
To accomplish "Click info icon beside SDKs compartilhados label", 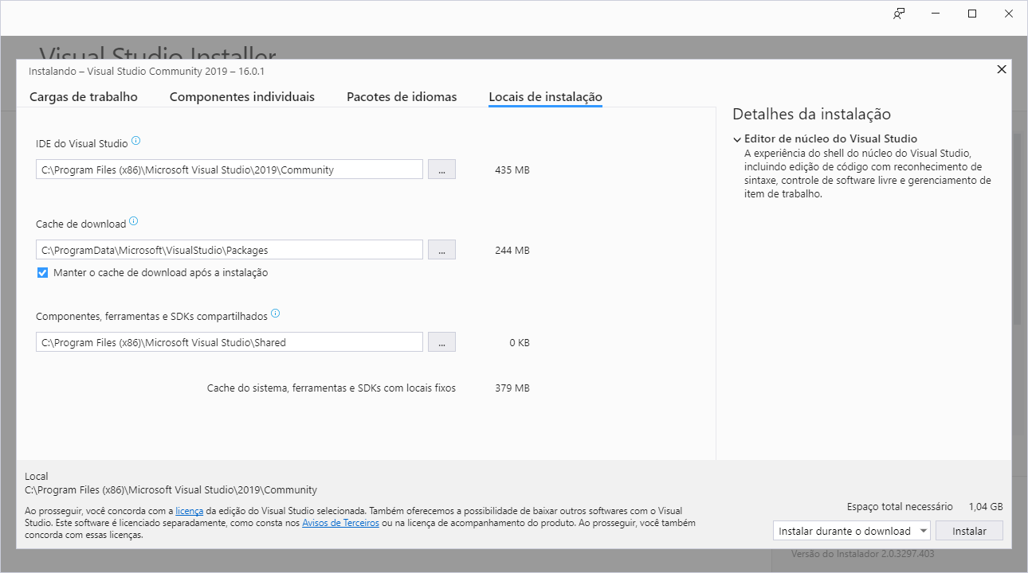I will pos(276,314).
